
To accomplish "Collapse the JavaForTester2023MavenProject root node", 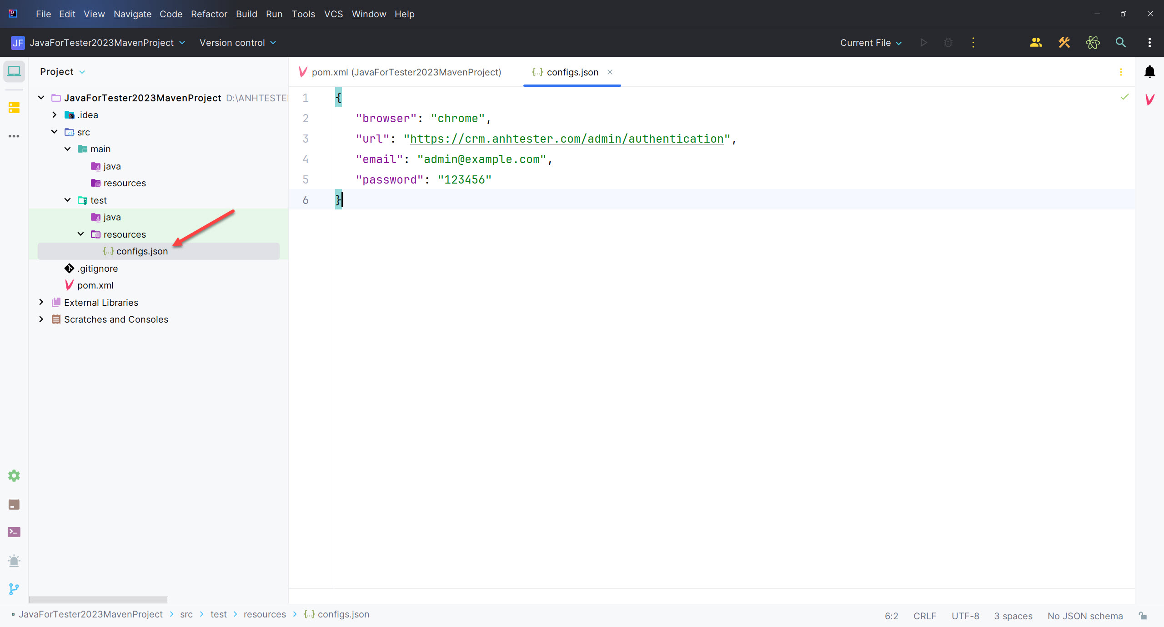I will click(x=41, y=98).
